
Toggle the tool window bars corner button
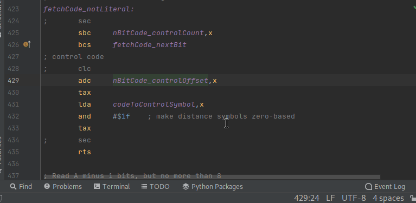pyautogui.click(x=1, y=198)
